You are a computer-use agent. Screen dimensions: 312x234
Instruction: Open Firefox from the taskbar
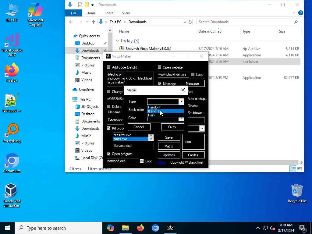point(140,228)
